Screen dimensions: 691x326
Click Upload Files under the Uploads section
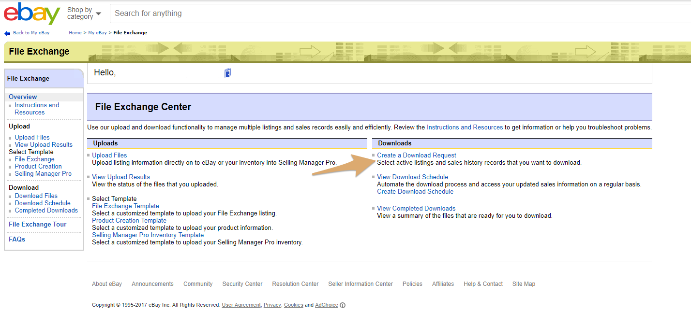109,156
